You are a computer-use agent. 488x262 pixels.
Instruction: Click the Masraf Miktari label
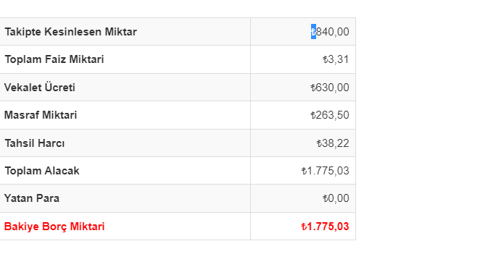point(41,115)
